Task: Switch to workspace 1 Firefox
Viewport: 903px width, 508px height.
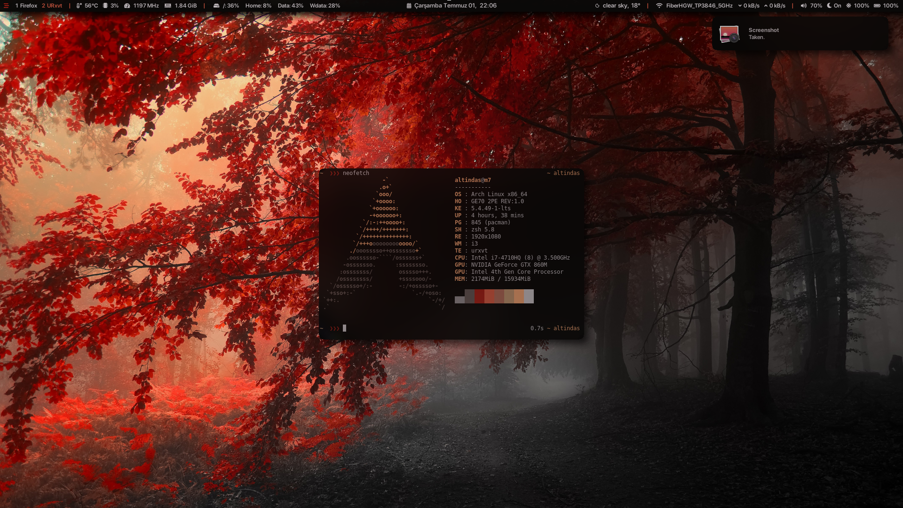Action: [26, 6]
